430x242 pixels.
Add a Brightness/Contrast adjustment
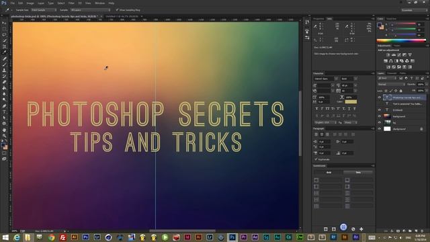(388, 55)
